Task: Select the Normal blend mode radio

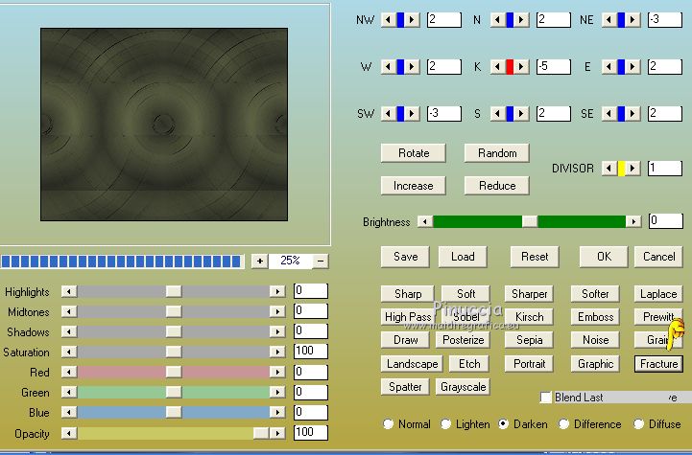Action: tap(389, 424)
